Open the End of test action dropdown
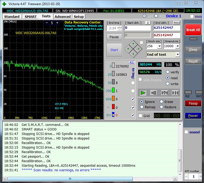This screenshot has height=183, width=204. [178, 54]
